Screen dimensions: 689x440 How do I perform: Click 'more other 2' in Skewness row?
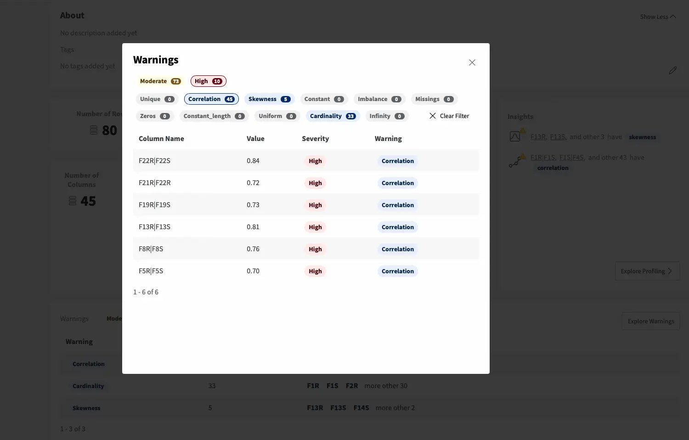[x=395, y=408]
